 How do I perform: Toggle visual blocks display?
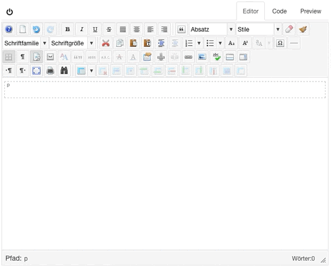(x=36, y=57)
